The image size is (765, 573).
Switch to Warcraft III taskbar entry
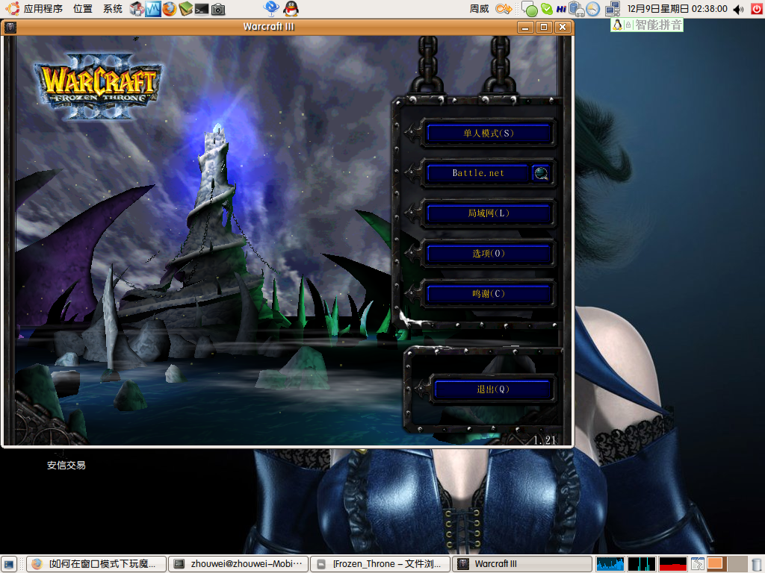(522, 564)
